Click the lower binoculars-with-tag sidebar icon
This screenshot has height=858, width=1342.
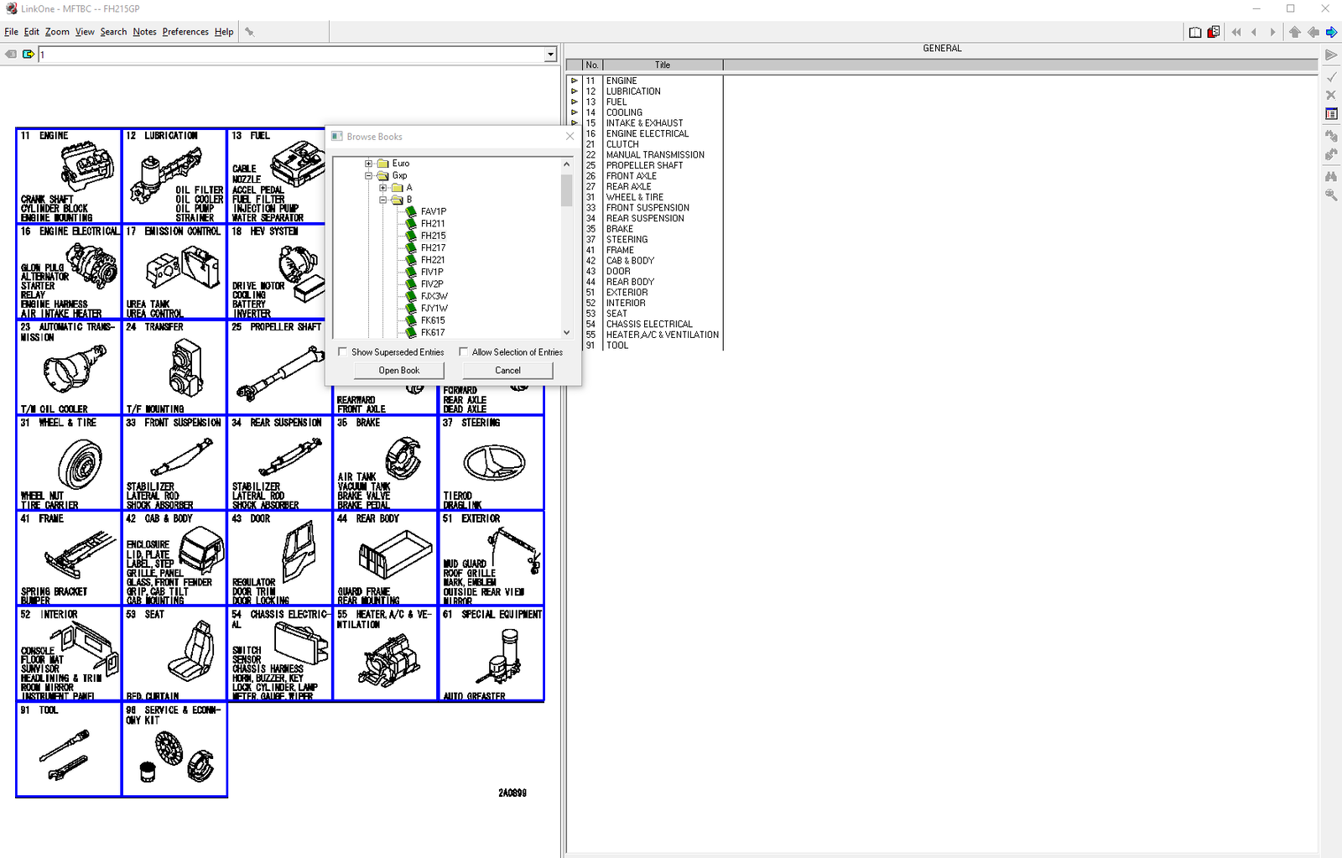pyautogui.click(x=1331, y=154)
